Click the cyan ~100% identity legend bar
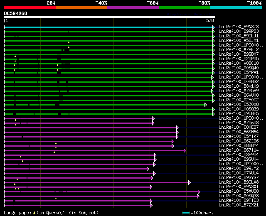Screen dimensions: 266x216 [236, 7]
